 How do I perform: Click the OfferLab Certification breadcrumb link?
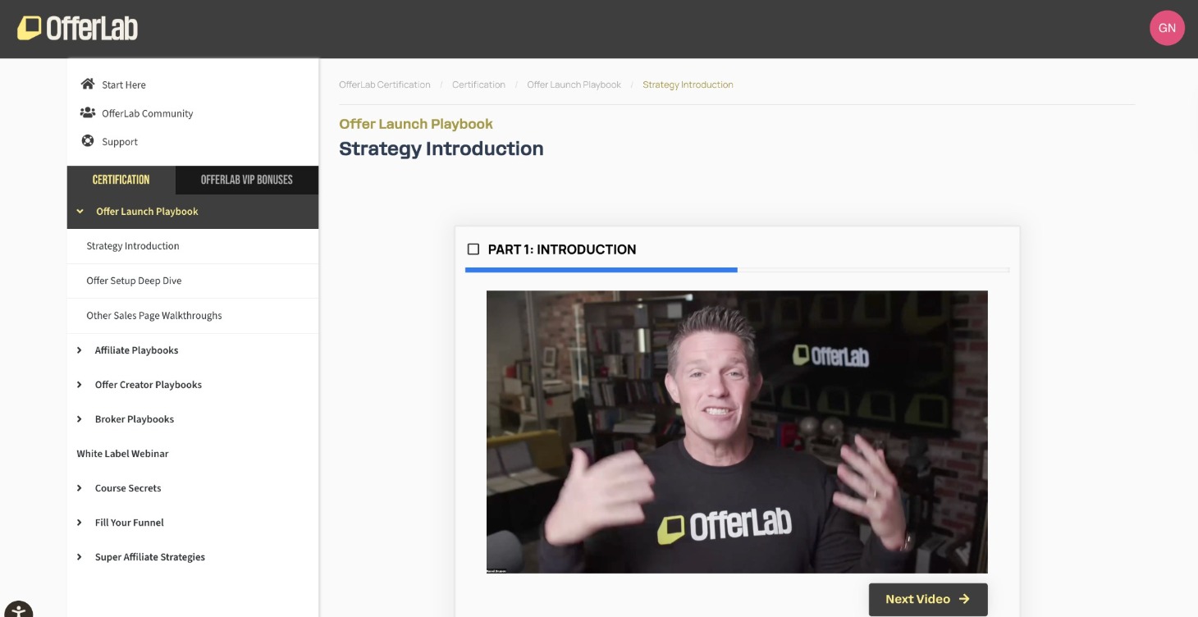384,85
